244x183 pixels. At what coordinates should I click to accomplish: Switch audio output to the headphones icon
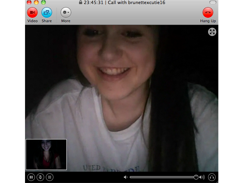coord(213,177)
